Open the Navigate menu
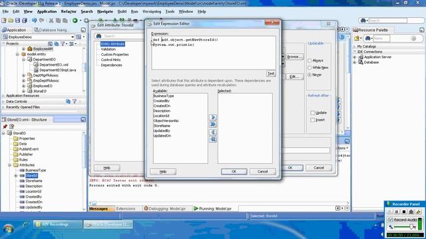The height and width of the screenshot is (239, 426). coord(105,12)
